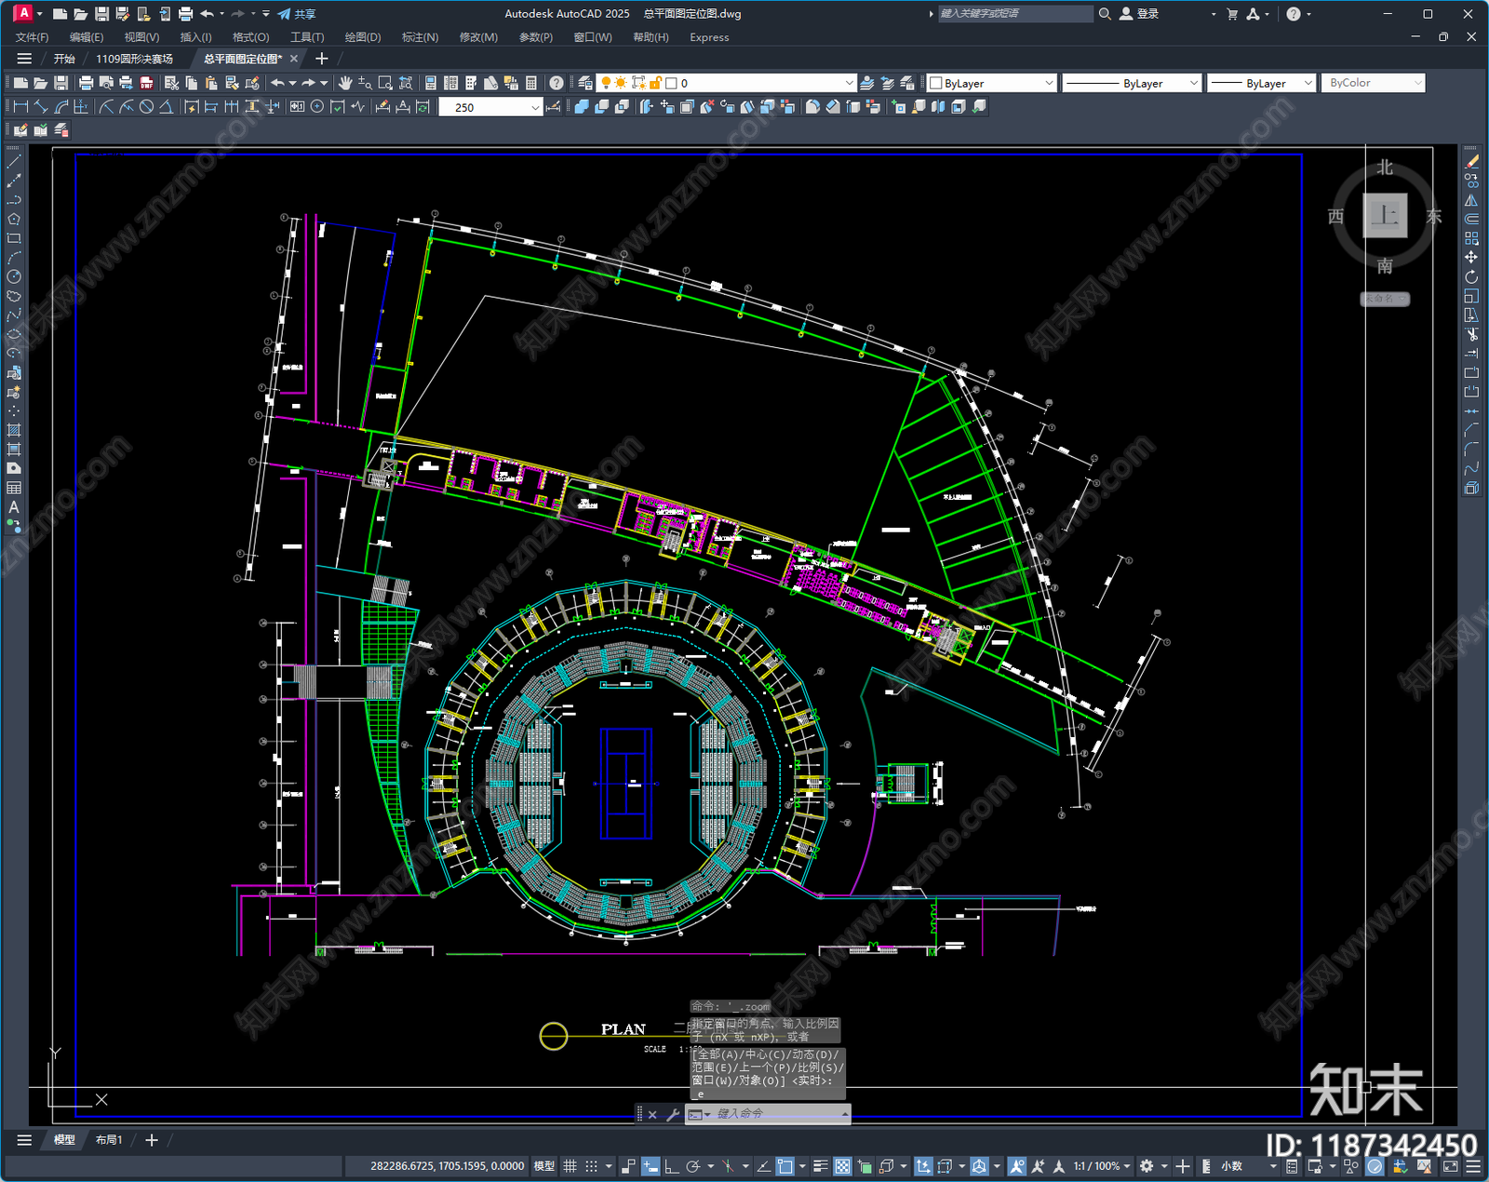This screenshot has height=1182, width=1489.
Task: Open the annotation scale 1:1 / 100% dropdown
Action: pos(1102,1166)
